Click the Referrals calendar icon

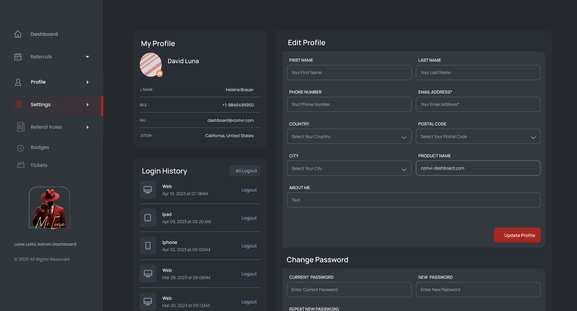point(18,57)
